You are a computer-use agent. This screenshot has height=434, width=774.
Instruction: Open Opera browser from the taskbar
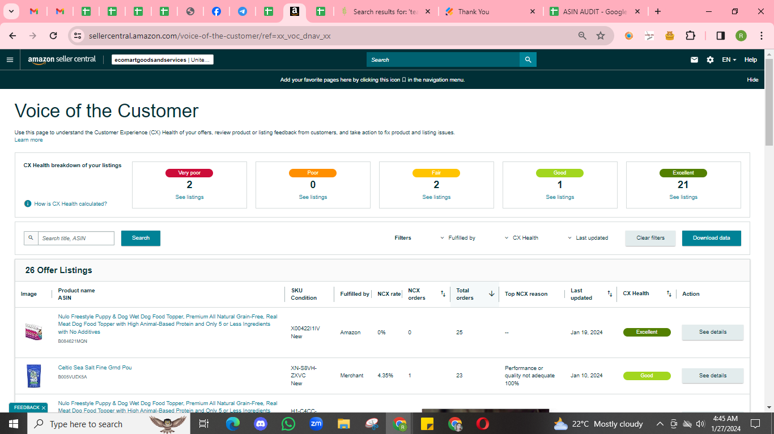click(483, 424)
